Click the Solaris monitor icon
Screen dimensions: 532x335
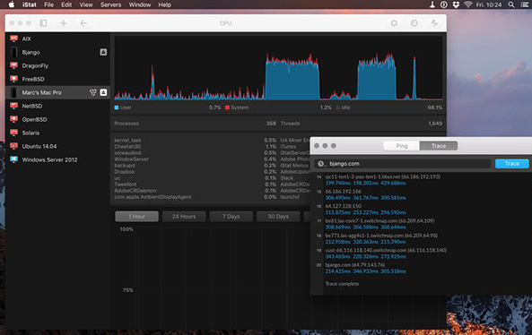tap(14, 133)
